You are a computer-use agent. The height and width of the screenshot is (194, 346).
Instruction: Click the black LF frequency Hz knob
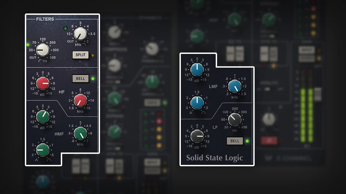235,120
